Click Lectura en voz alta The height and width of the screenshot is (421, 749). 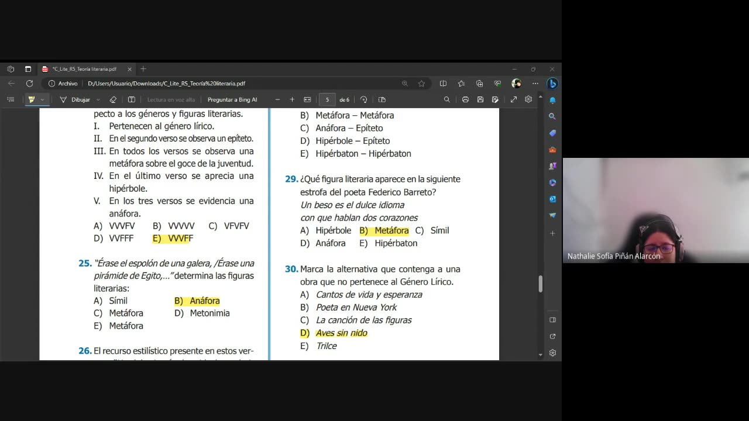pos(171,99)
